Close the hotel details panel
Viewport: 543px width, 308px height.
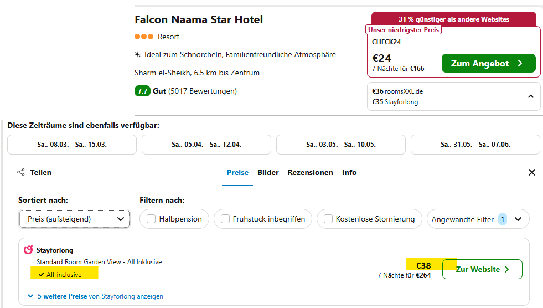pos(532,172)
